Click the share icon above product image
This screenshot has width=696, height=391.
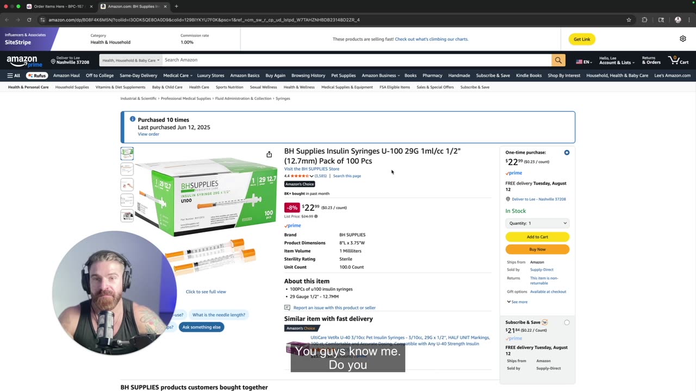coord(269,154)
